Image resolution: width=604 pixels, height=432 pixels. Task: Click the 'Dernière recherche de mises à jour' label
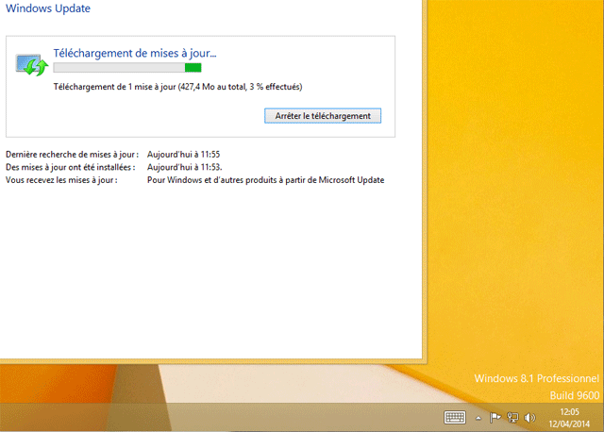pos(72,154)
